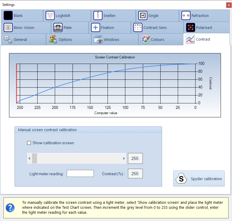Click the slider right arrow
232x221 pixels.
click(x=124, y=159)
